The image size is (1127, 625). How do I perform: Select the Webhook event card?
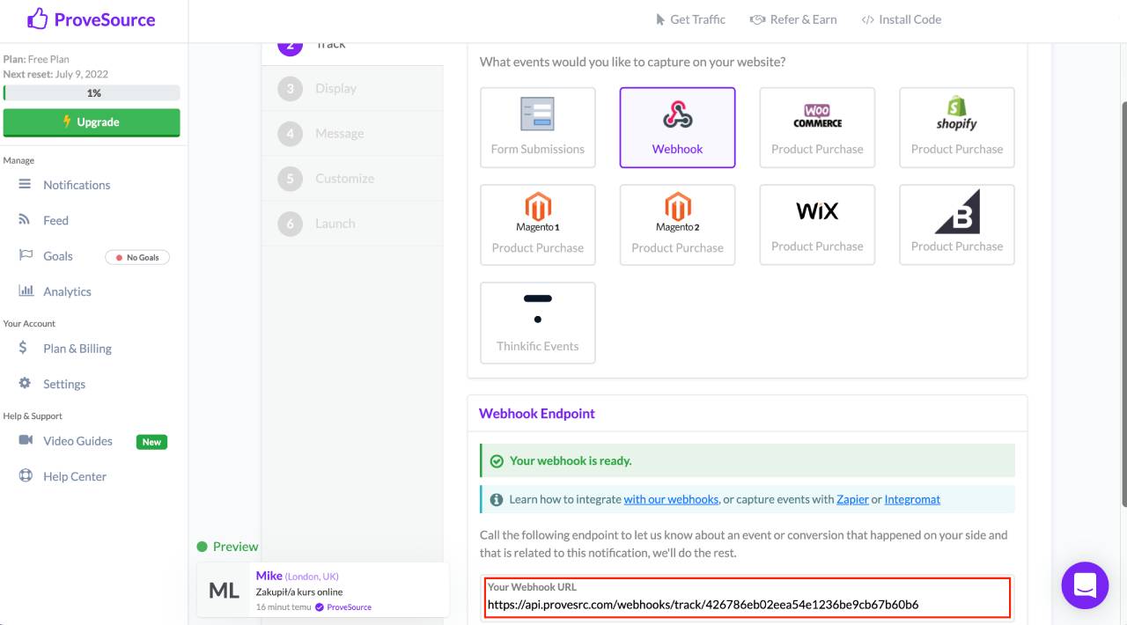(677, 128)
